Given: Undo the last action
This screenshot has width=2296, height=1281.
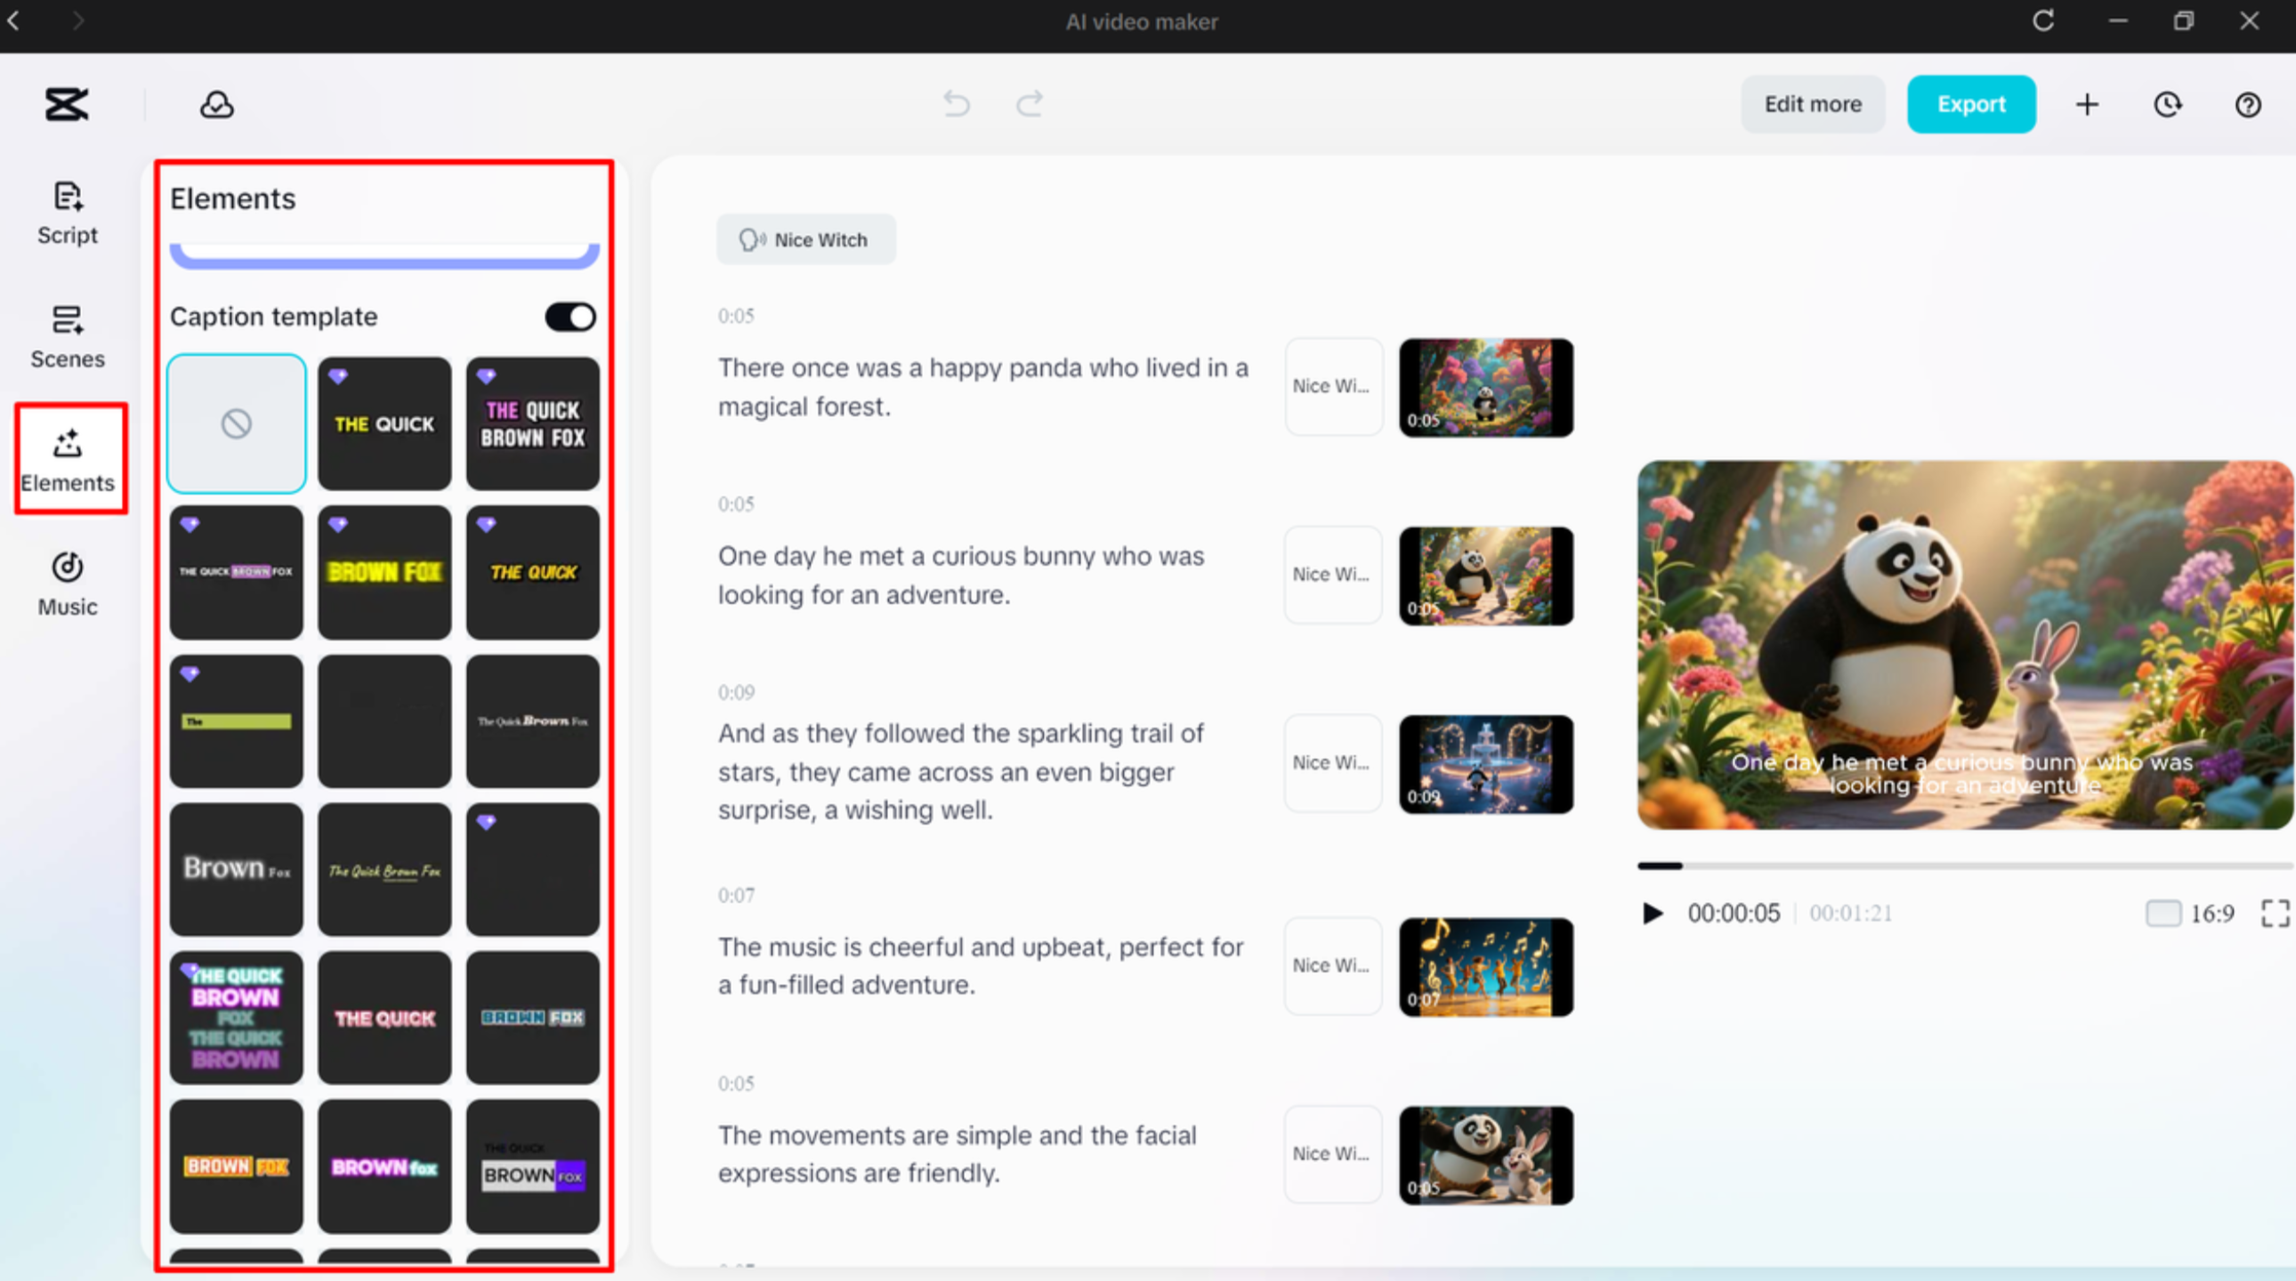Looking at the screenshot, I should coord(957,104).
